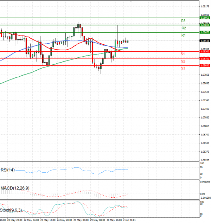Click the 30 May 16:00 time axis label

tap(114, 219)
